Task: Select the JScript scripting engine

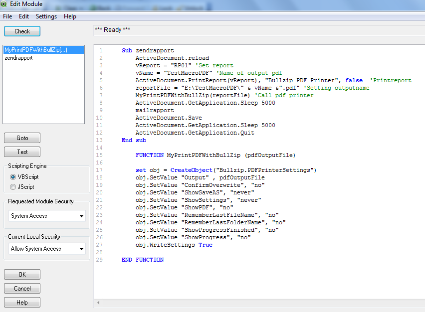Action: coord(13,187)
